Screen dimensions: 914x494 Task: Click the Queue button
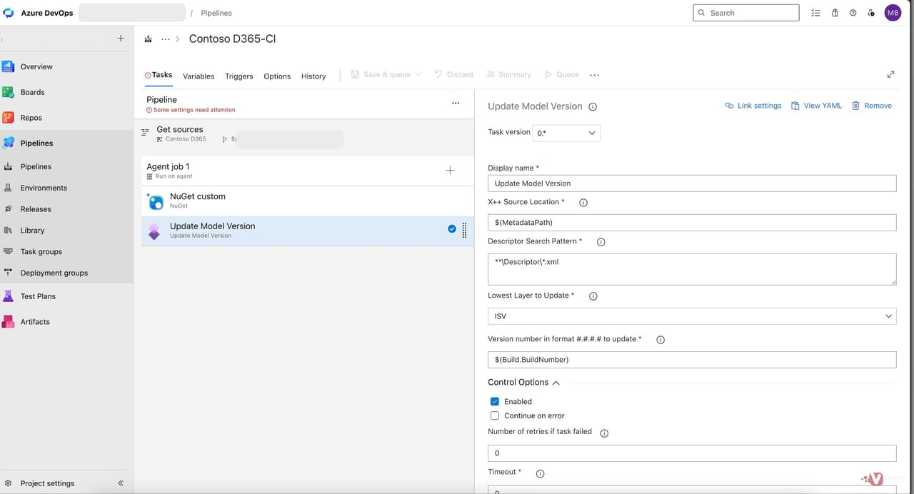point(561,74)
